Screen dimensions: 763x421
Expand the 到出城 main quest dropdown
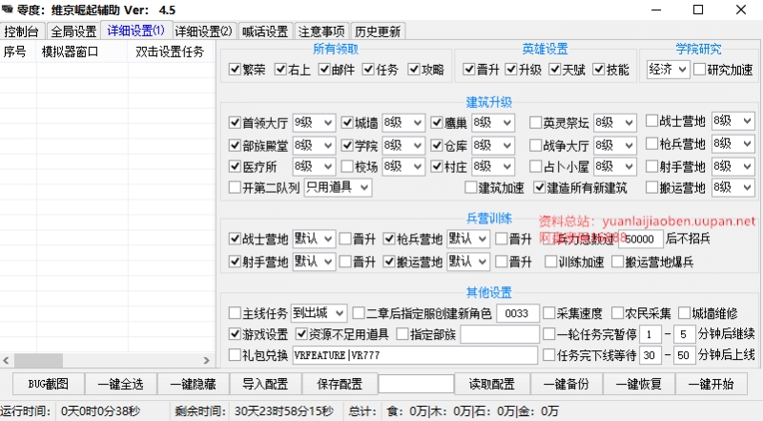coord(319,312)
